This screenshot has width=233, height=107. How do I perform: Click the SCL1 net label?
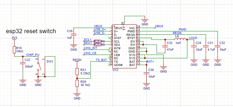tap(88, 40)
